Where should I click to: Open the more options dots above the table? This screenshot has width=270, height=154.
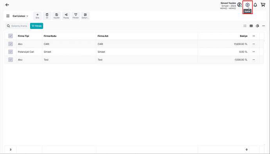[263, 26]
